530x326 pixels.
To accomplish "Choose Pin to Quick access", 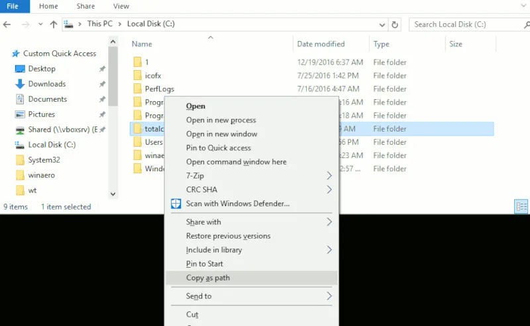I will click(x=252, y=147).
